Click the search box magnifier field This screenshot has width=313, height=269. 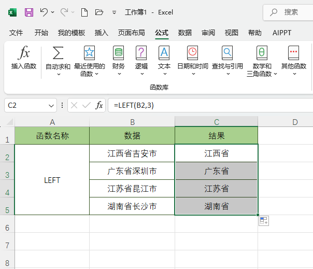288,12
